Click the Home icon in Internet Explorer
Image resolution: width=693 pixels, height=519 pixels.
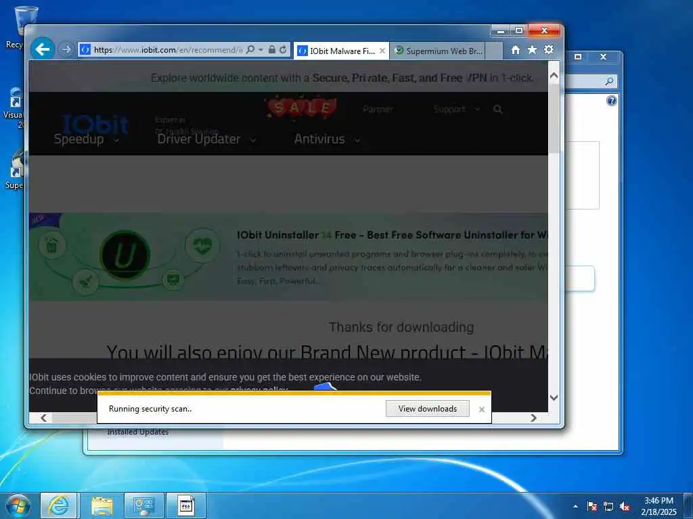click(x=515, y=50)
